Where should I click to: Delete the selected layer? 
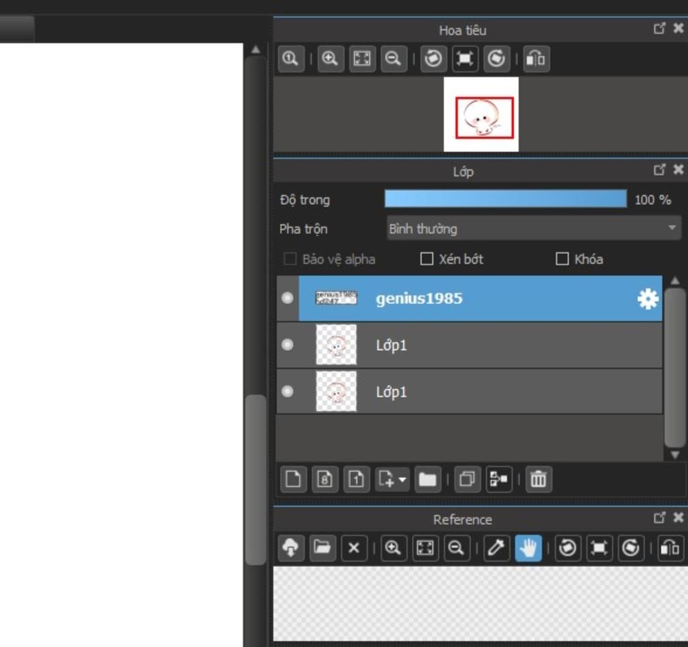pos(538,479)
